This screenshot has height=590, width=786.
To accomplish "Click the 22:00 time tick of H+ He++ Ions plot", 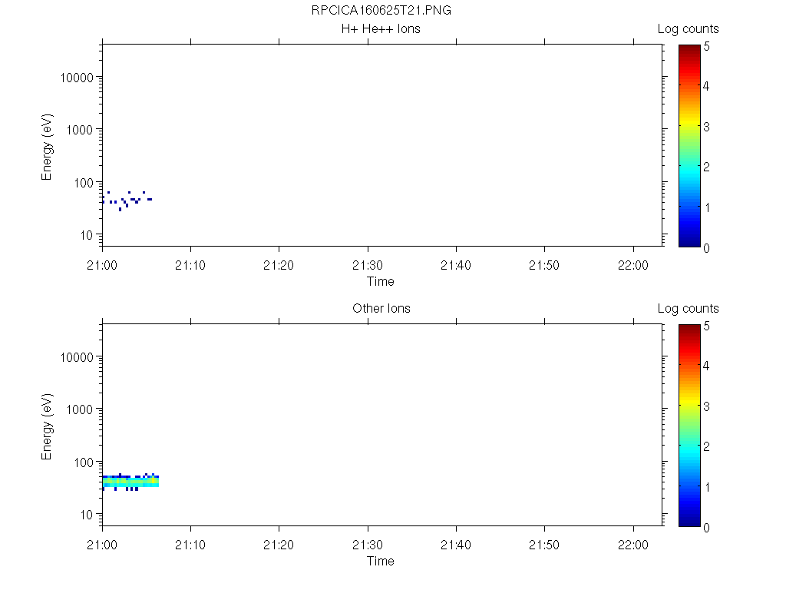I will click(x=633, y=265).
